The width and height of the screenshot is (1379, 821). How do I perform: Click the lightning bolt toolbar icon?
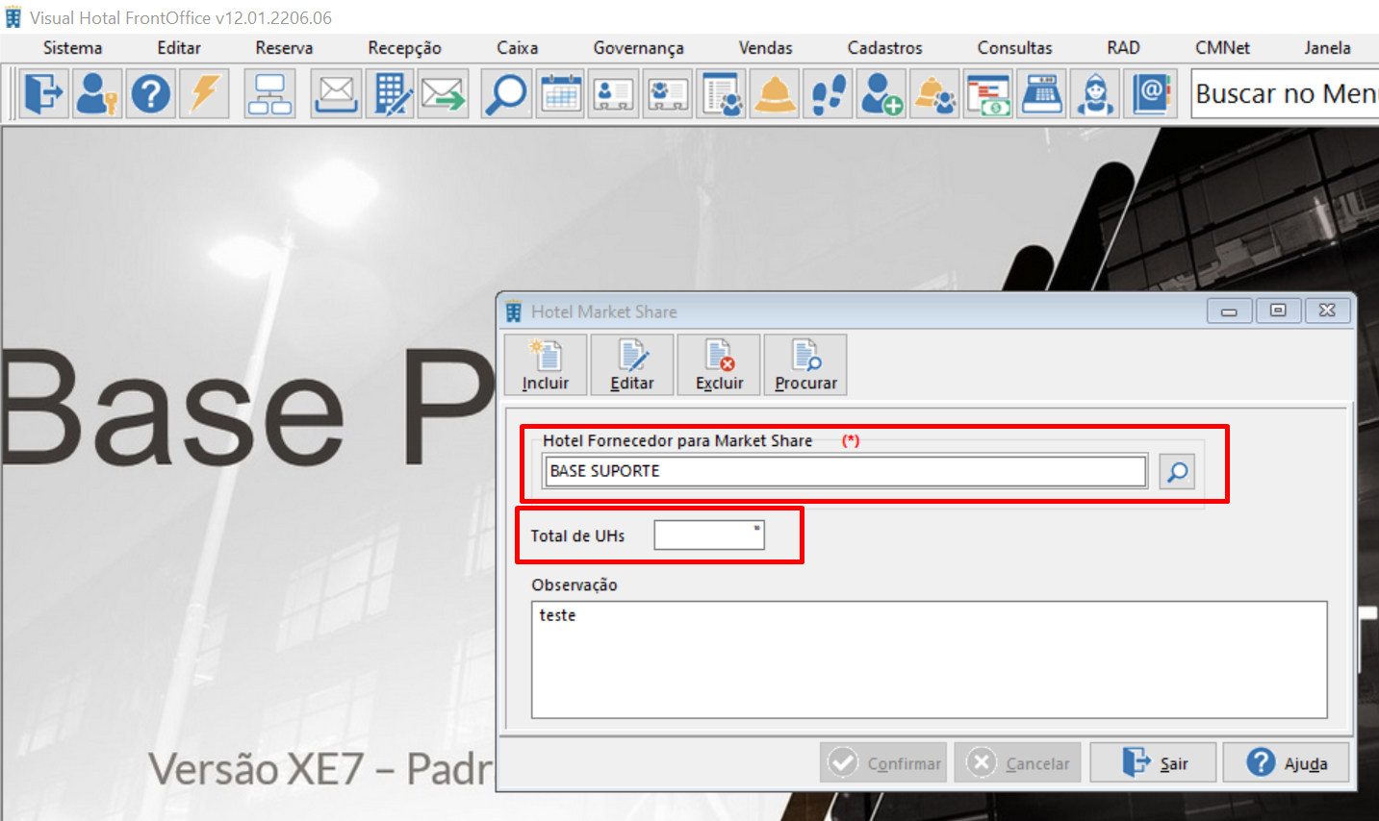pyautogui.click(x=204, y=94)
